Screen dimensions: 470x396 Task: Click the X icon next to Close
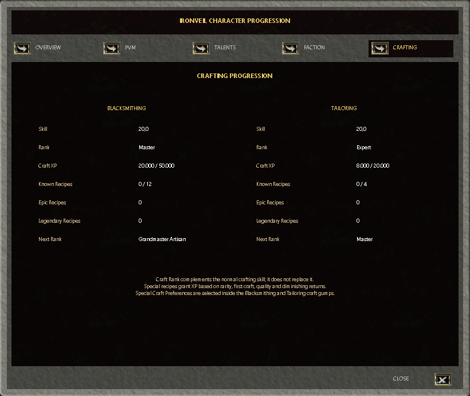[442, 380]
